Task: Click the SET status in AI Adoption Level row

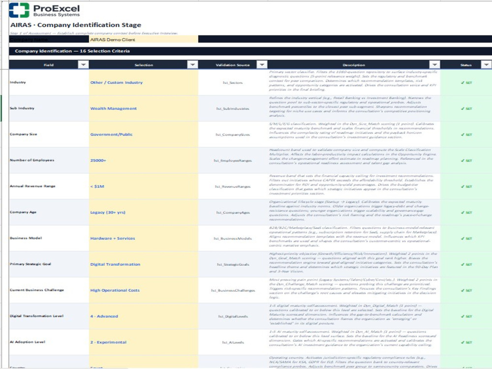Action: pyautogui.click(x=466, y=342)
